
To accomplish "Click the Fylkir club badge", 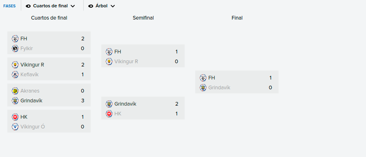I will point(15,49).
